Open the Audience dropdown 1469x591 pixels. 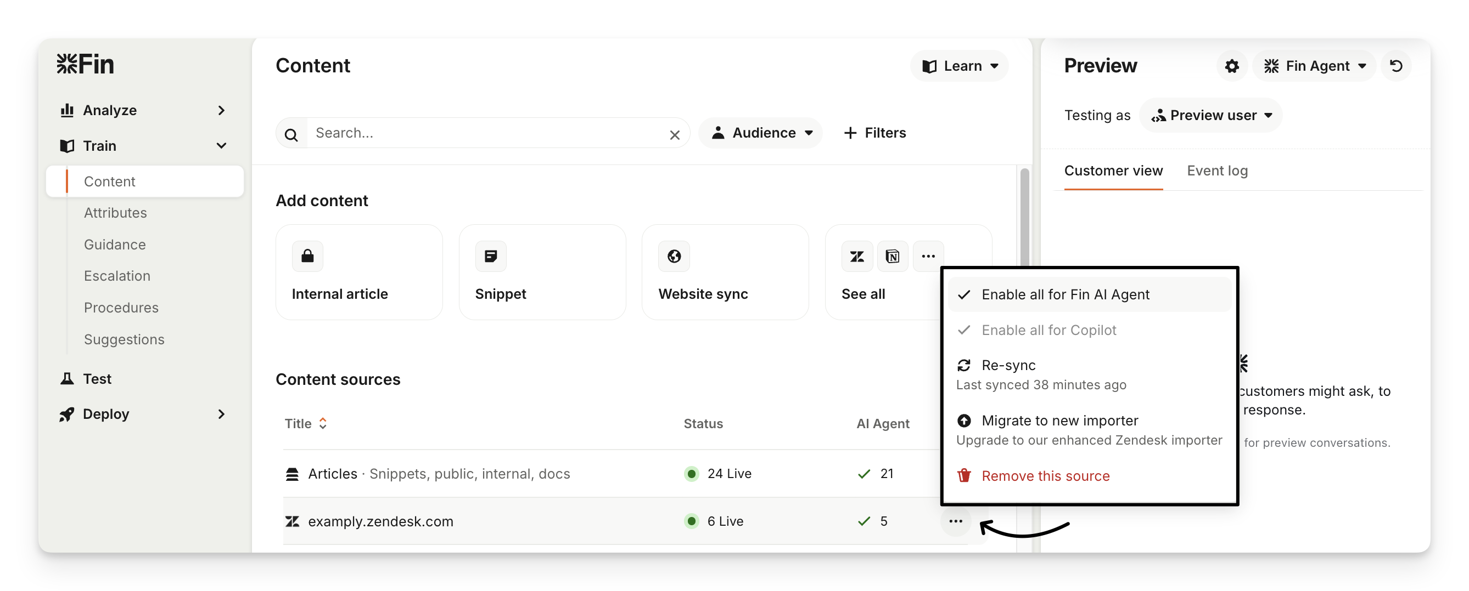pyautogui.click(x=761, y=133)
